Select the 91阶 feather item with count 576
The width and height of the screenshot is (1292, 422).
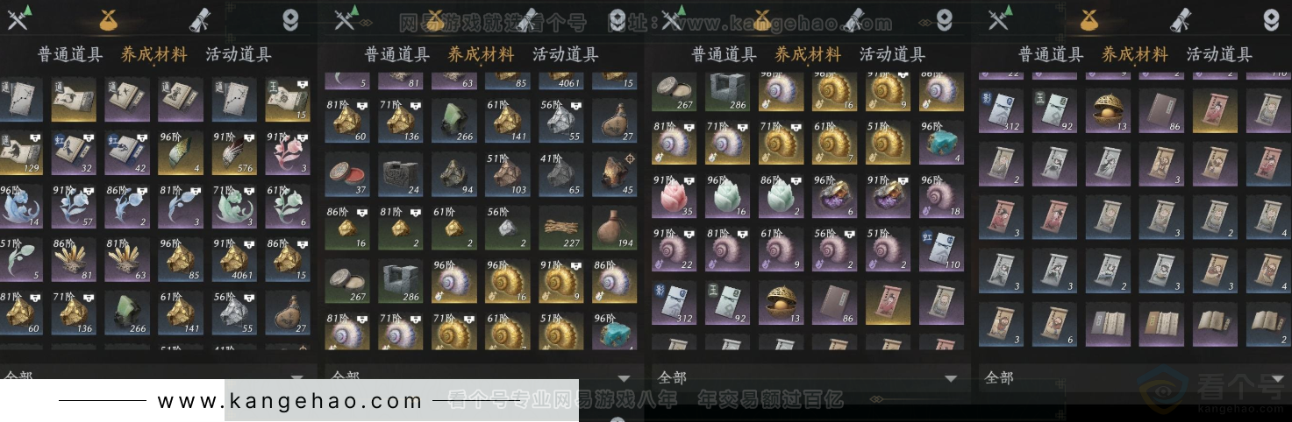[x=233, y=152]
